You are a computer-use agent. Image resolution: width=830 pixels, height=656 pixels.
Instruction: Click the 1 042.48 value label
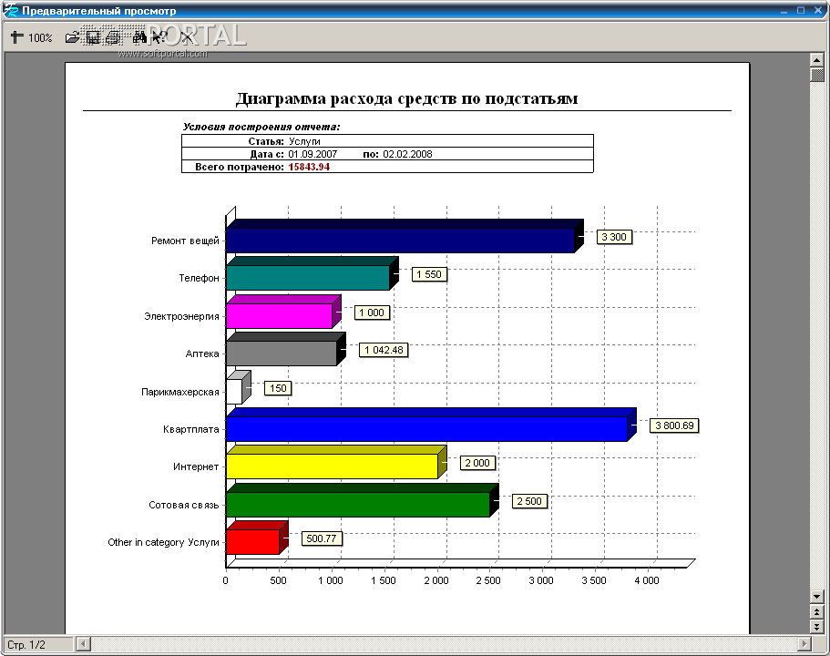point(384,350)
